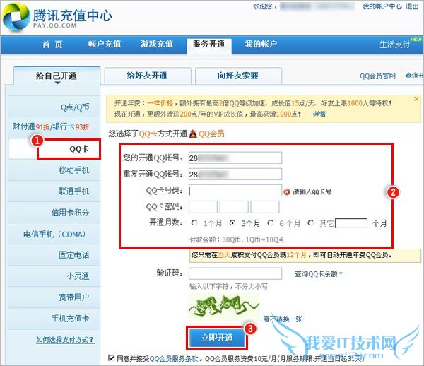This screenshot has width=424, height=366.
Task: Expand the 查询QQ卡余额 dropdown
Action: pyautogui.click(x=319, y=274)
